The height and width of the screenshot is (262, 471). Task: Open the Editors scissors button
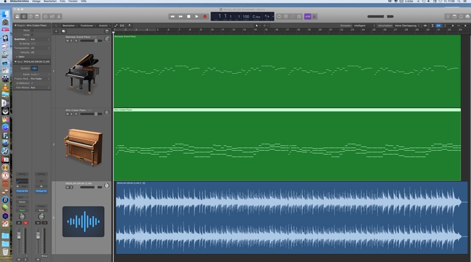pyautogui.click(x=59, y=16)
